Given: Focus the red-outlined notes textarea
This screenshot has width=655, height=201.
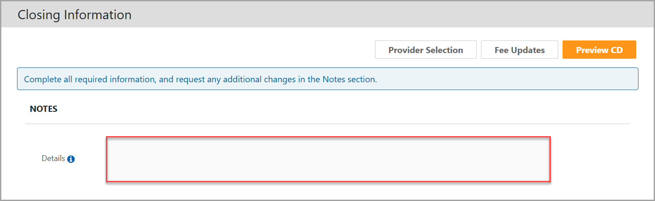Looking at the screenshot, I should 328,159.
